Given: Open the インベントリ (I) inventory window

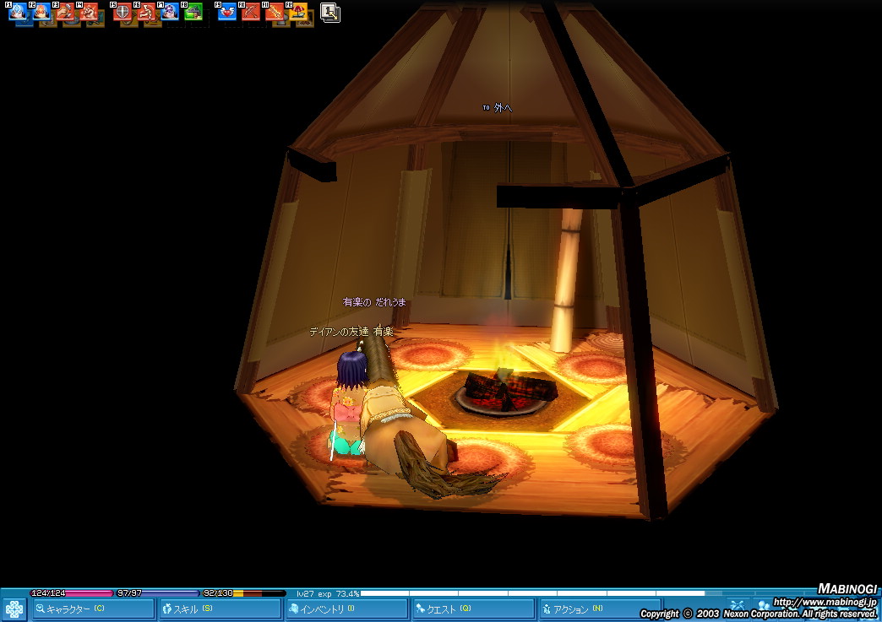Looking at the screenshot, I should (x=346, y=608).
